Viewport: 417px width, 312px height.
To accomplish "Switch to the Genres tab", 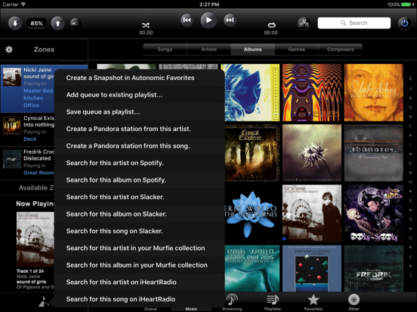I will point(297,49).
